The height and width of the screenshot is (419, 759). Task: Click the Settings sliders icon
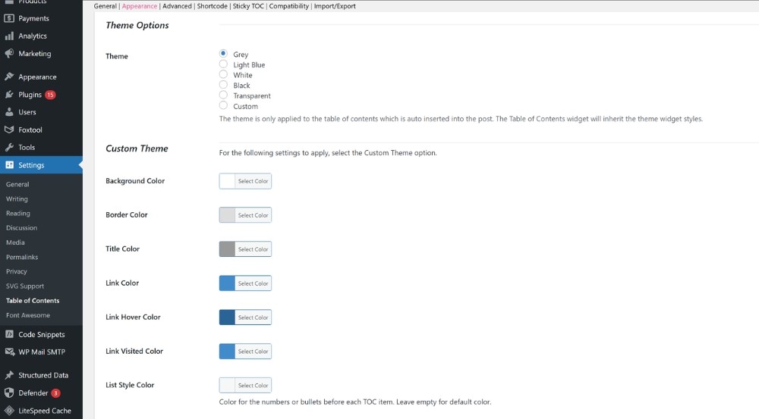(x=9, y=165)
